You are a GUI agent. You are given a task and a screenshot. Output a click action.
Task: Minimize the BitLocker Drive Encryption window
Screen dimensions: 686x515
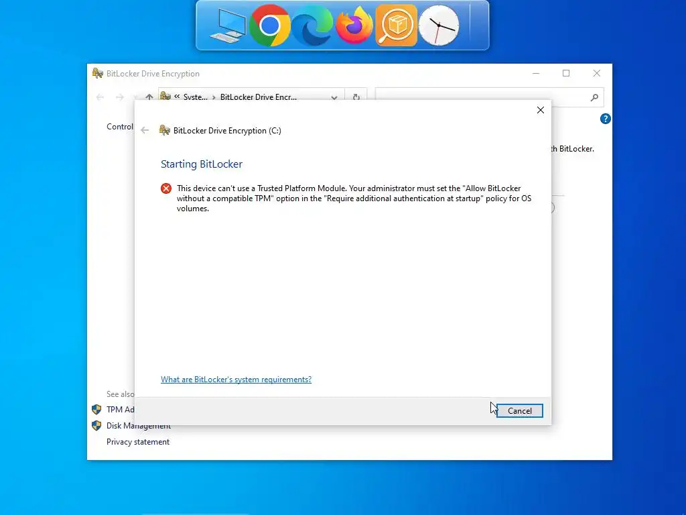pyautogui.click(x=536, y=73)
